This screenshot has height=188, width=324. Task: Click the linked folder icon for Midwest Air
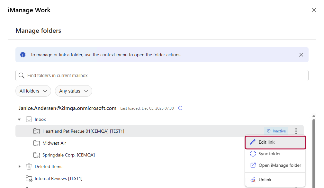click(x=36, y=143)
